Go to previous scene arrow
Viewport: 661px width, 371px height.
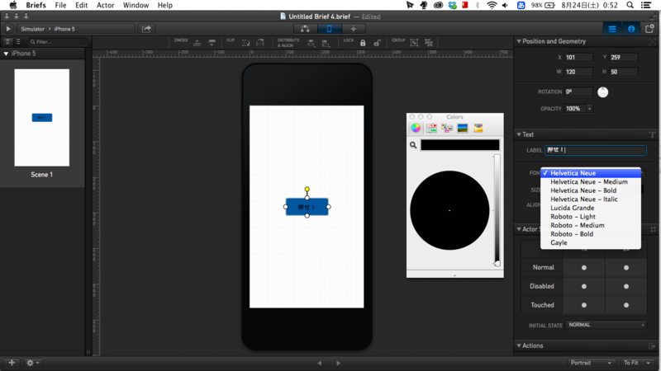point(320,363)
